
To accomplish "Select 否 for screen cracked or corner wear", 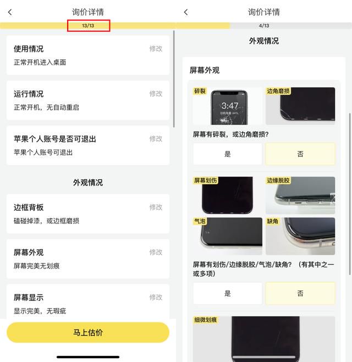I will (300, 153).
